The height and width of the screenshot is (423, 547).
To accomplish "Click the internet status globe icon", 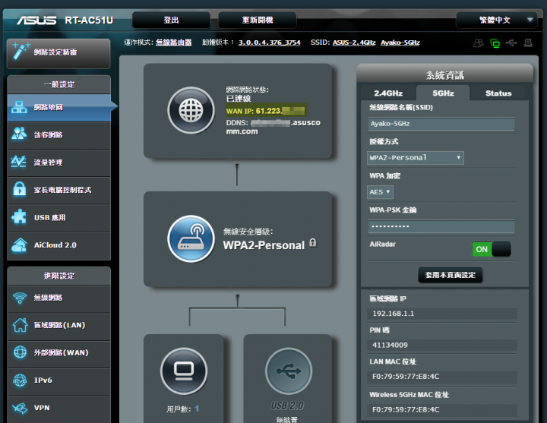I will coord(191,110).
